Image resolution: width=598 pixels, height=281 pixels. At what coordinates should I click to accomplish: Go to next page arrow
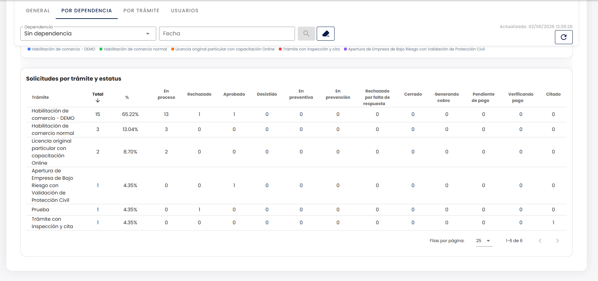[557, 241]
